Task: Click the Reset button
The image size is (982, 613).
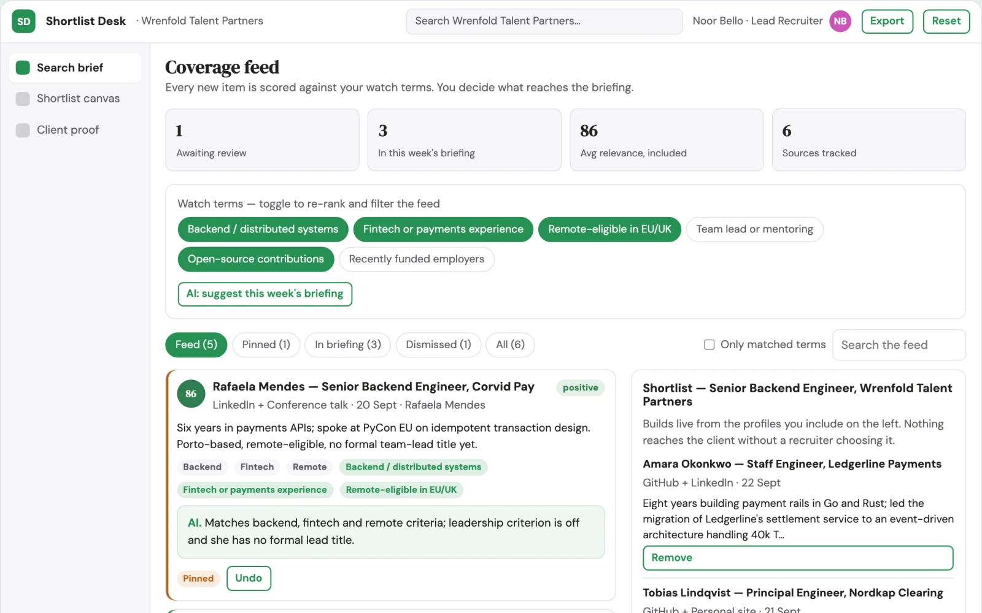Action: coord(946,21)
